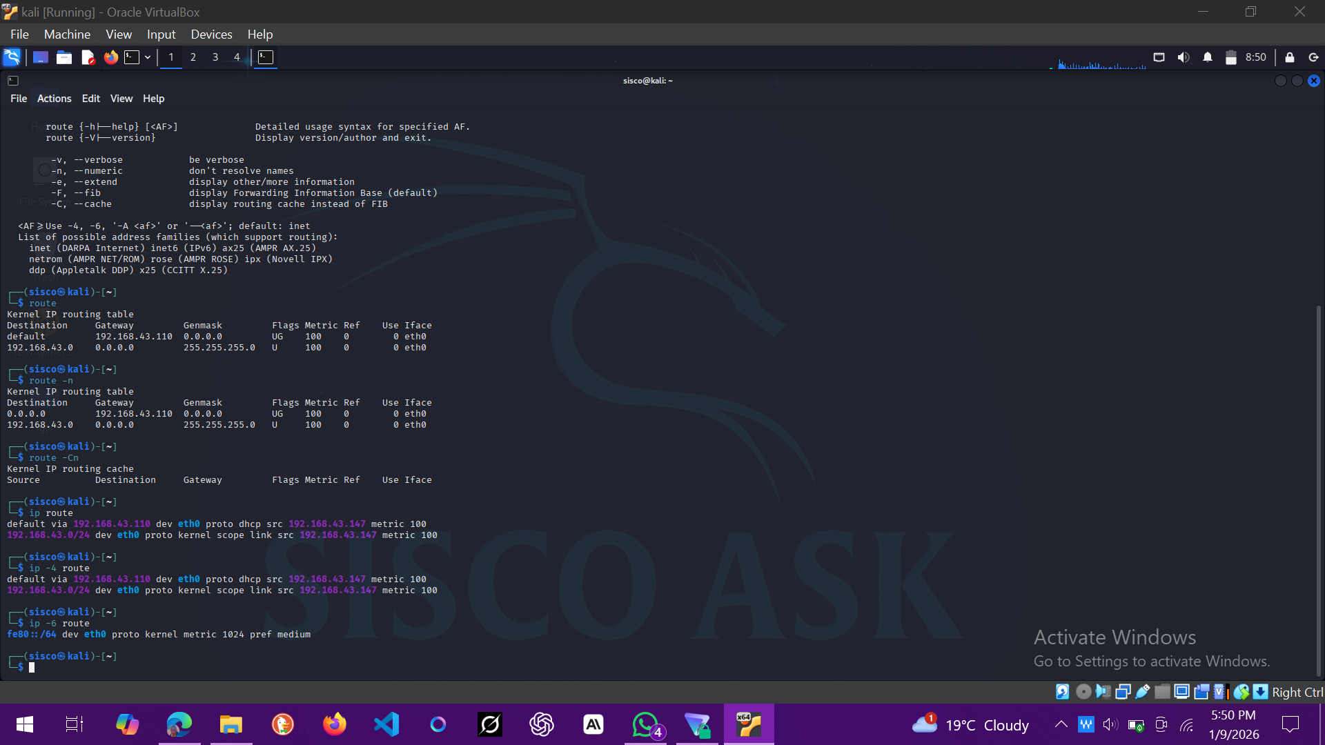Image resolution: width=1325 pixels, height=745 pixels.
Task: Click VirtualBox mouse integration indicator
Action: 1241,692
